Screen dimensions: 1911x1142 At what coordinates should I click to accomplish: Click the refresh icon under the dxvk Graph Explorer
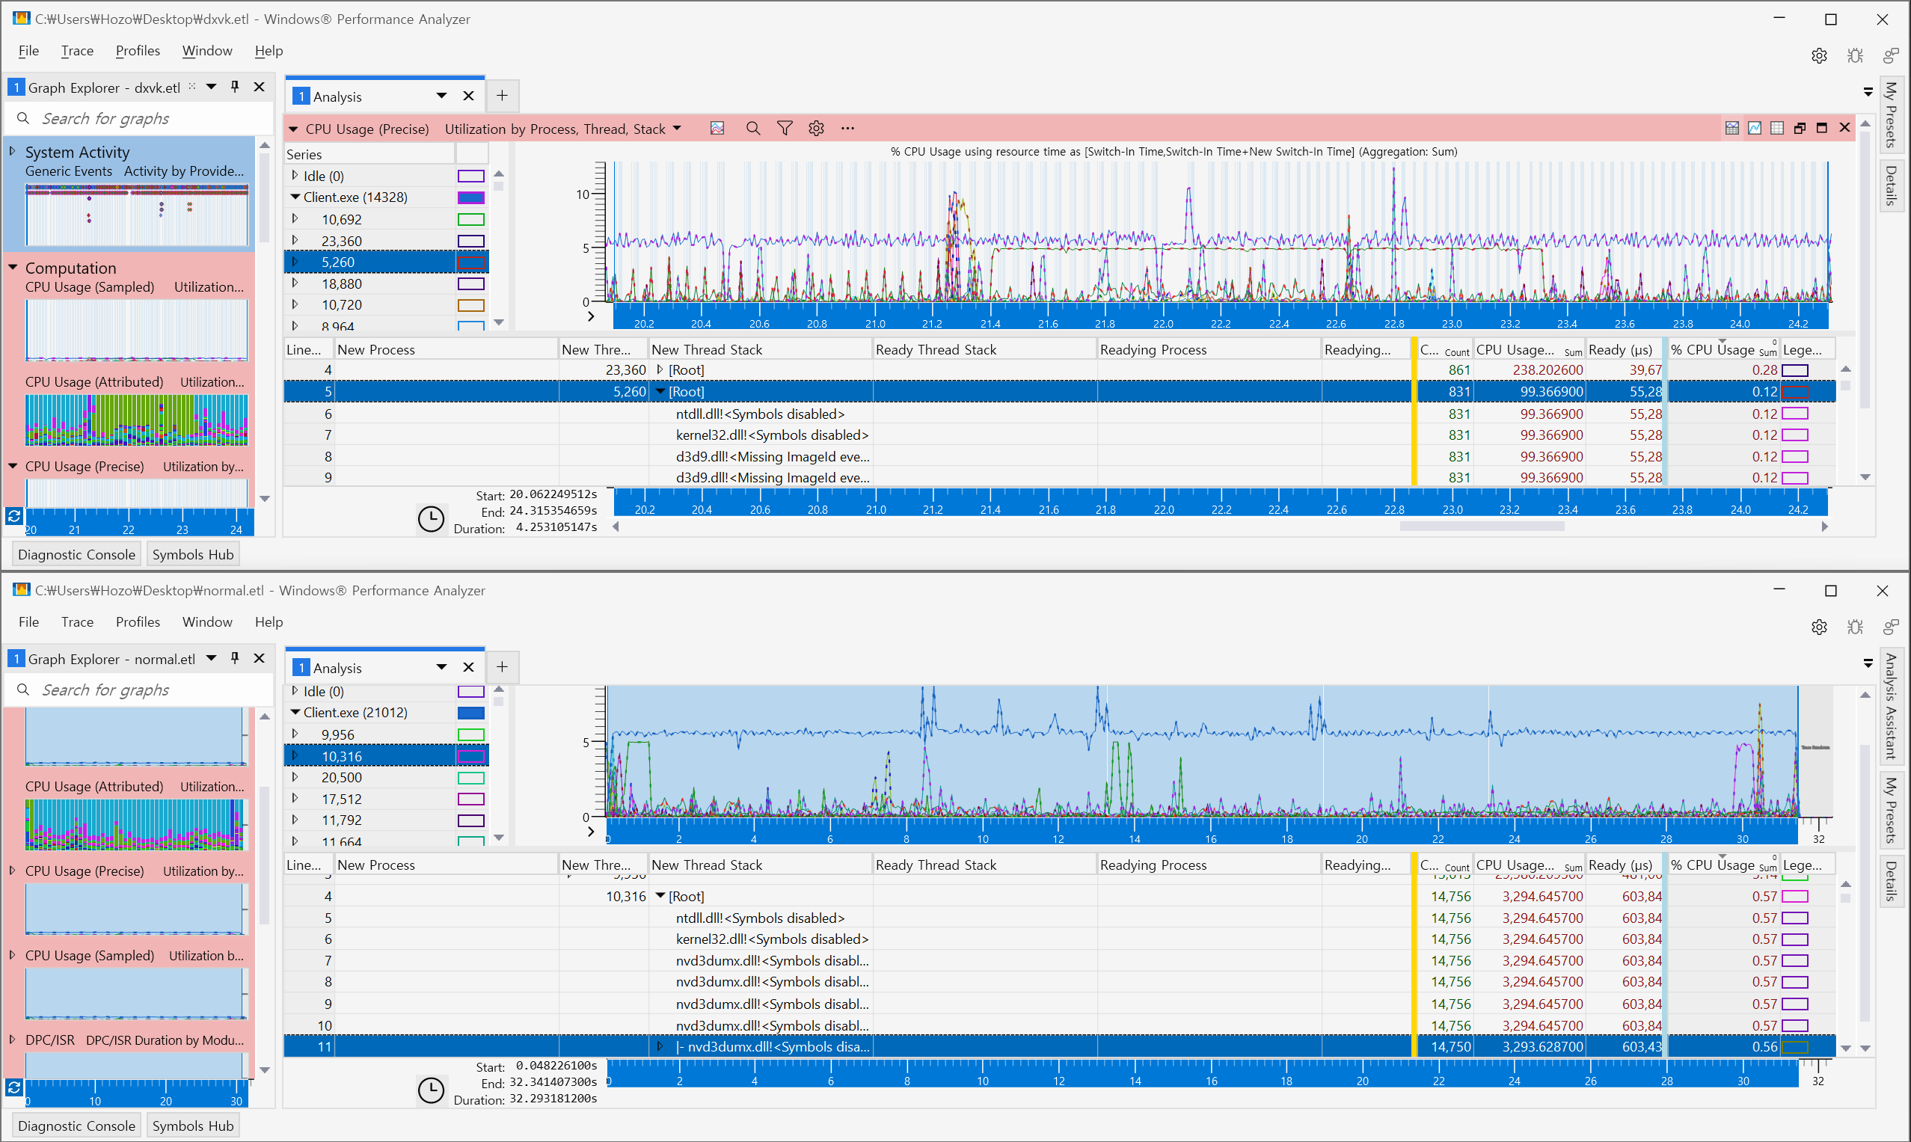coord(14,516)
